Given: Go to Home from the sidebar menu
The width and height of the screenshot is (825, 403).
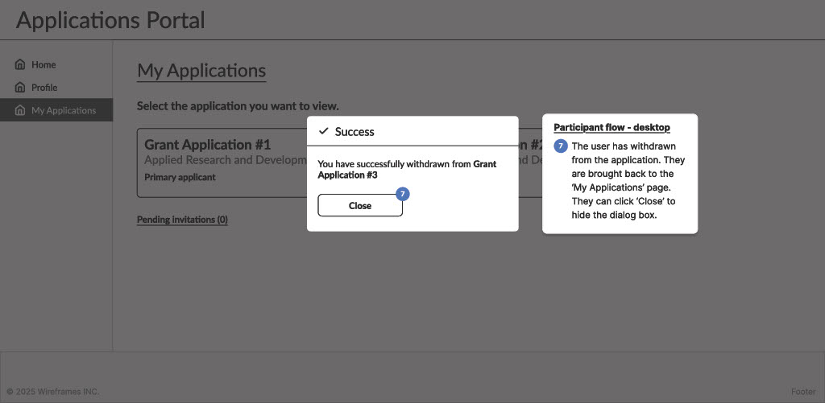Looking at the screenshot, I should 44,64.
